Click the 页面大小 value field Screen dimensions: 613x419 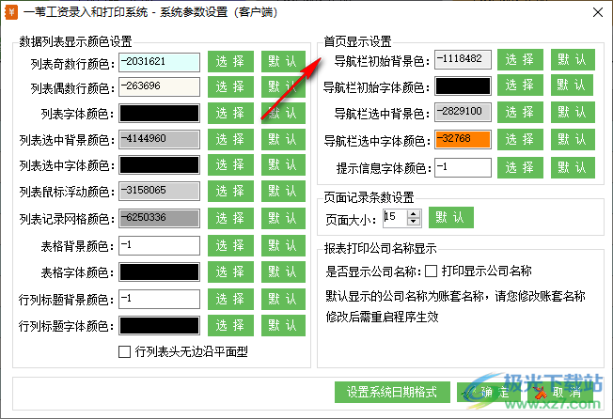[395, 217]
